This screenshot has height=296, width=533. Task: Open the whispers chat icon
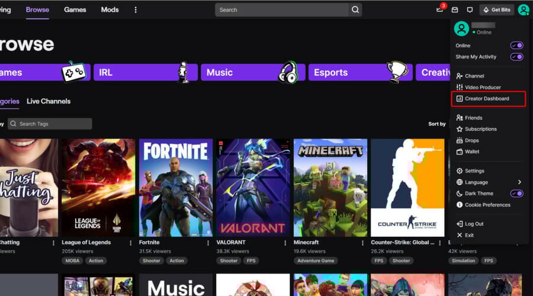click(x=470, y=10)
